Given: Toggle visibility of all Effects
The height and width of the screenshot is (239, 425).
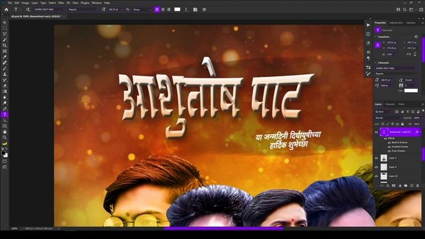Looking at the screenshot, I should pos(385,139).
